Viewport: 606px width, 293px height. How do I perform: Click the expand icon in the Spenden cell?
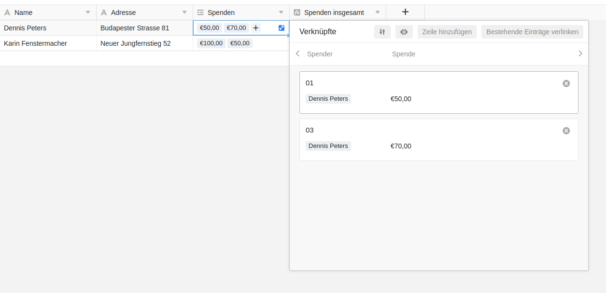282,28
